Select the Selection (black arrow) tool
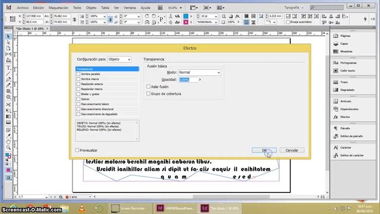Screen dimensions: 380x214 [8, 37]
